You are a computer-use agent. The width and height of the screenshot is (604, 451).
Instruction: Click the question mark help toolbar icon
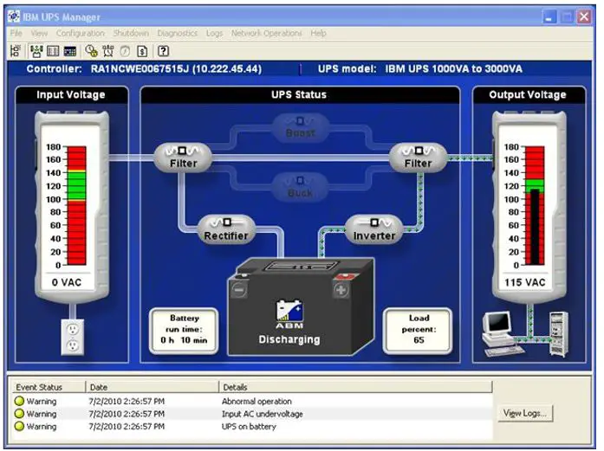click(x=163, y=51)
